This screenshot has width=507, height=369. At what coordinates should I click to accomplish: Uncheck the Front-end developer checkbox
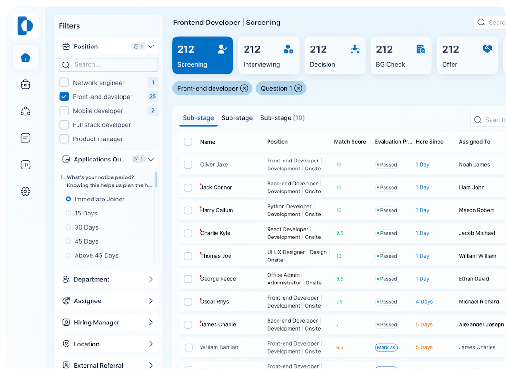[64, 97]
